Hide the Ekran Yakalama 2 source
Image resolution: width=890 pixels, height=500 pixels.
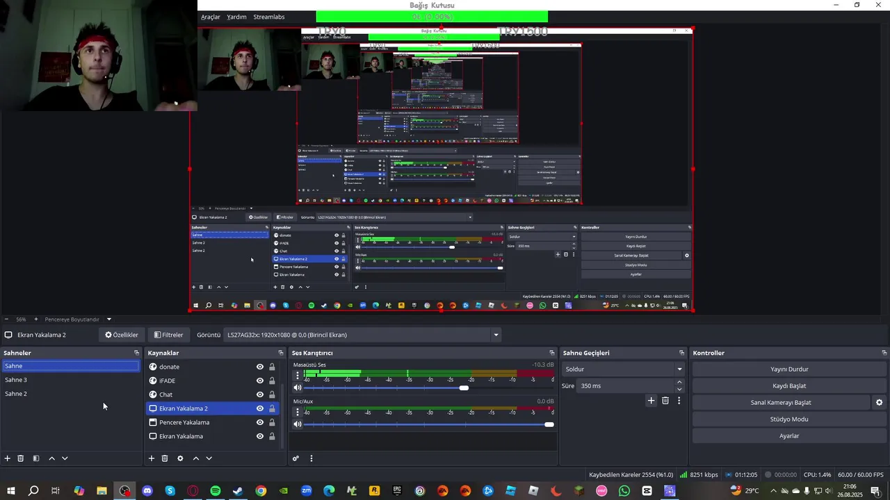[260, 408]
